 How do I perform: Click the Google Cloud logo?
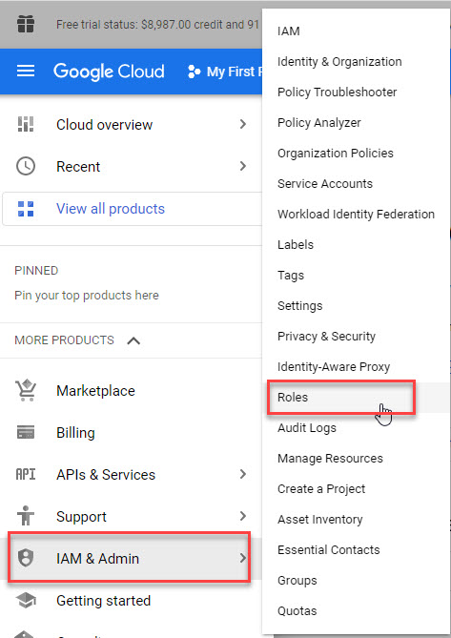(x=109, y=72)
